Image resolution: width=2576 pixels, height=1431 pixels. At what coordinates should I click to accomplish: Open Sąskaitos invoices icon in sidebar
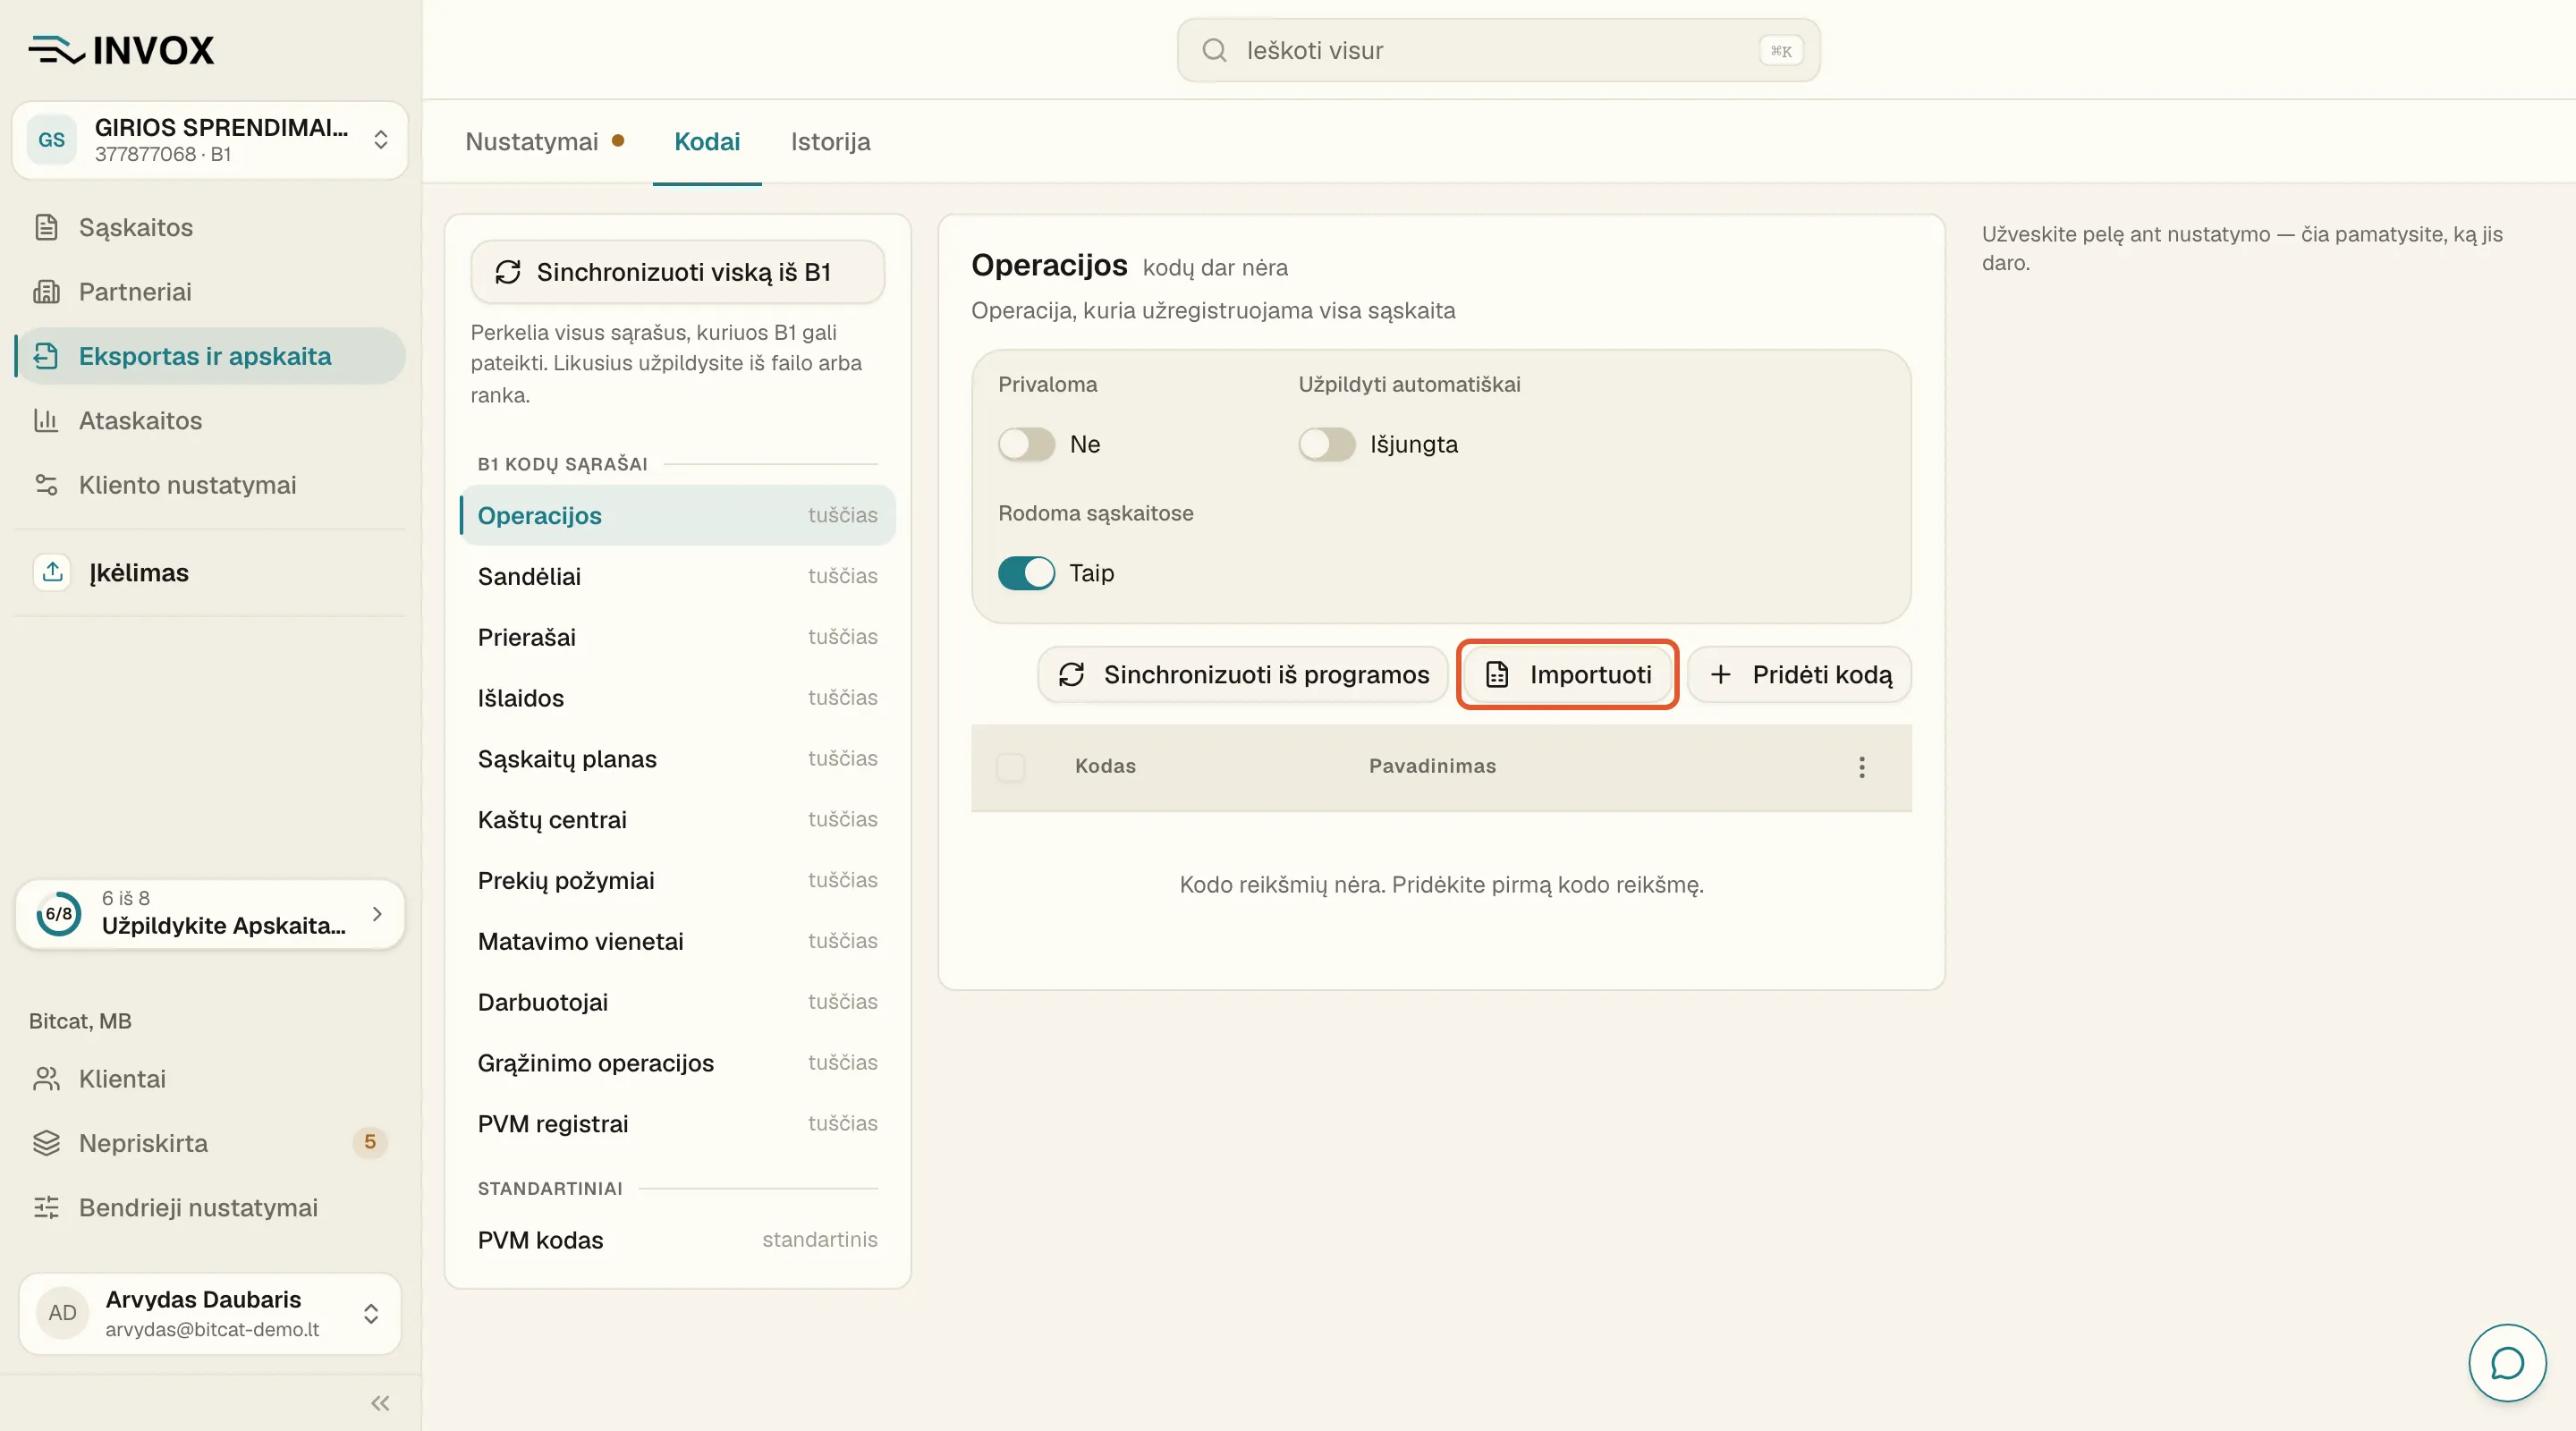click(46, 227)
